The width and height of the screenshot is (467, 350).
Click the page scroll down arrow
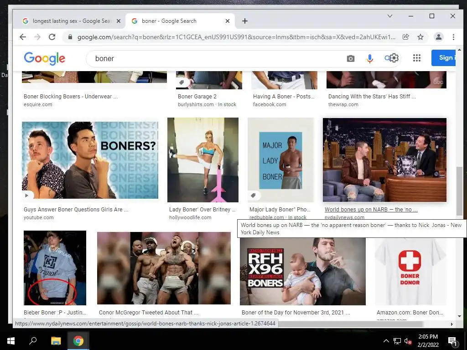(x=460, y=316)
